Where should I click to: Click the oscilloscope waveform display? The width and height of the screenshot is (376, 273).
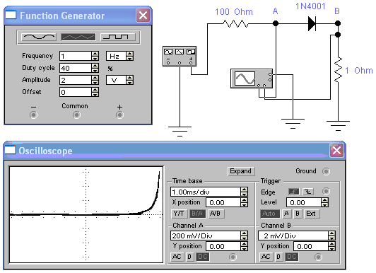(x=86, y=214)
